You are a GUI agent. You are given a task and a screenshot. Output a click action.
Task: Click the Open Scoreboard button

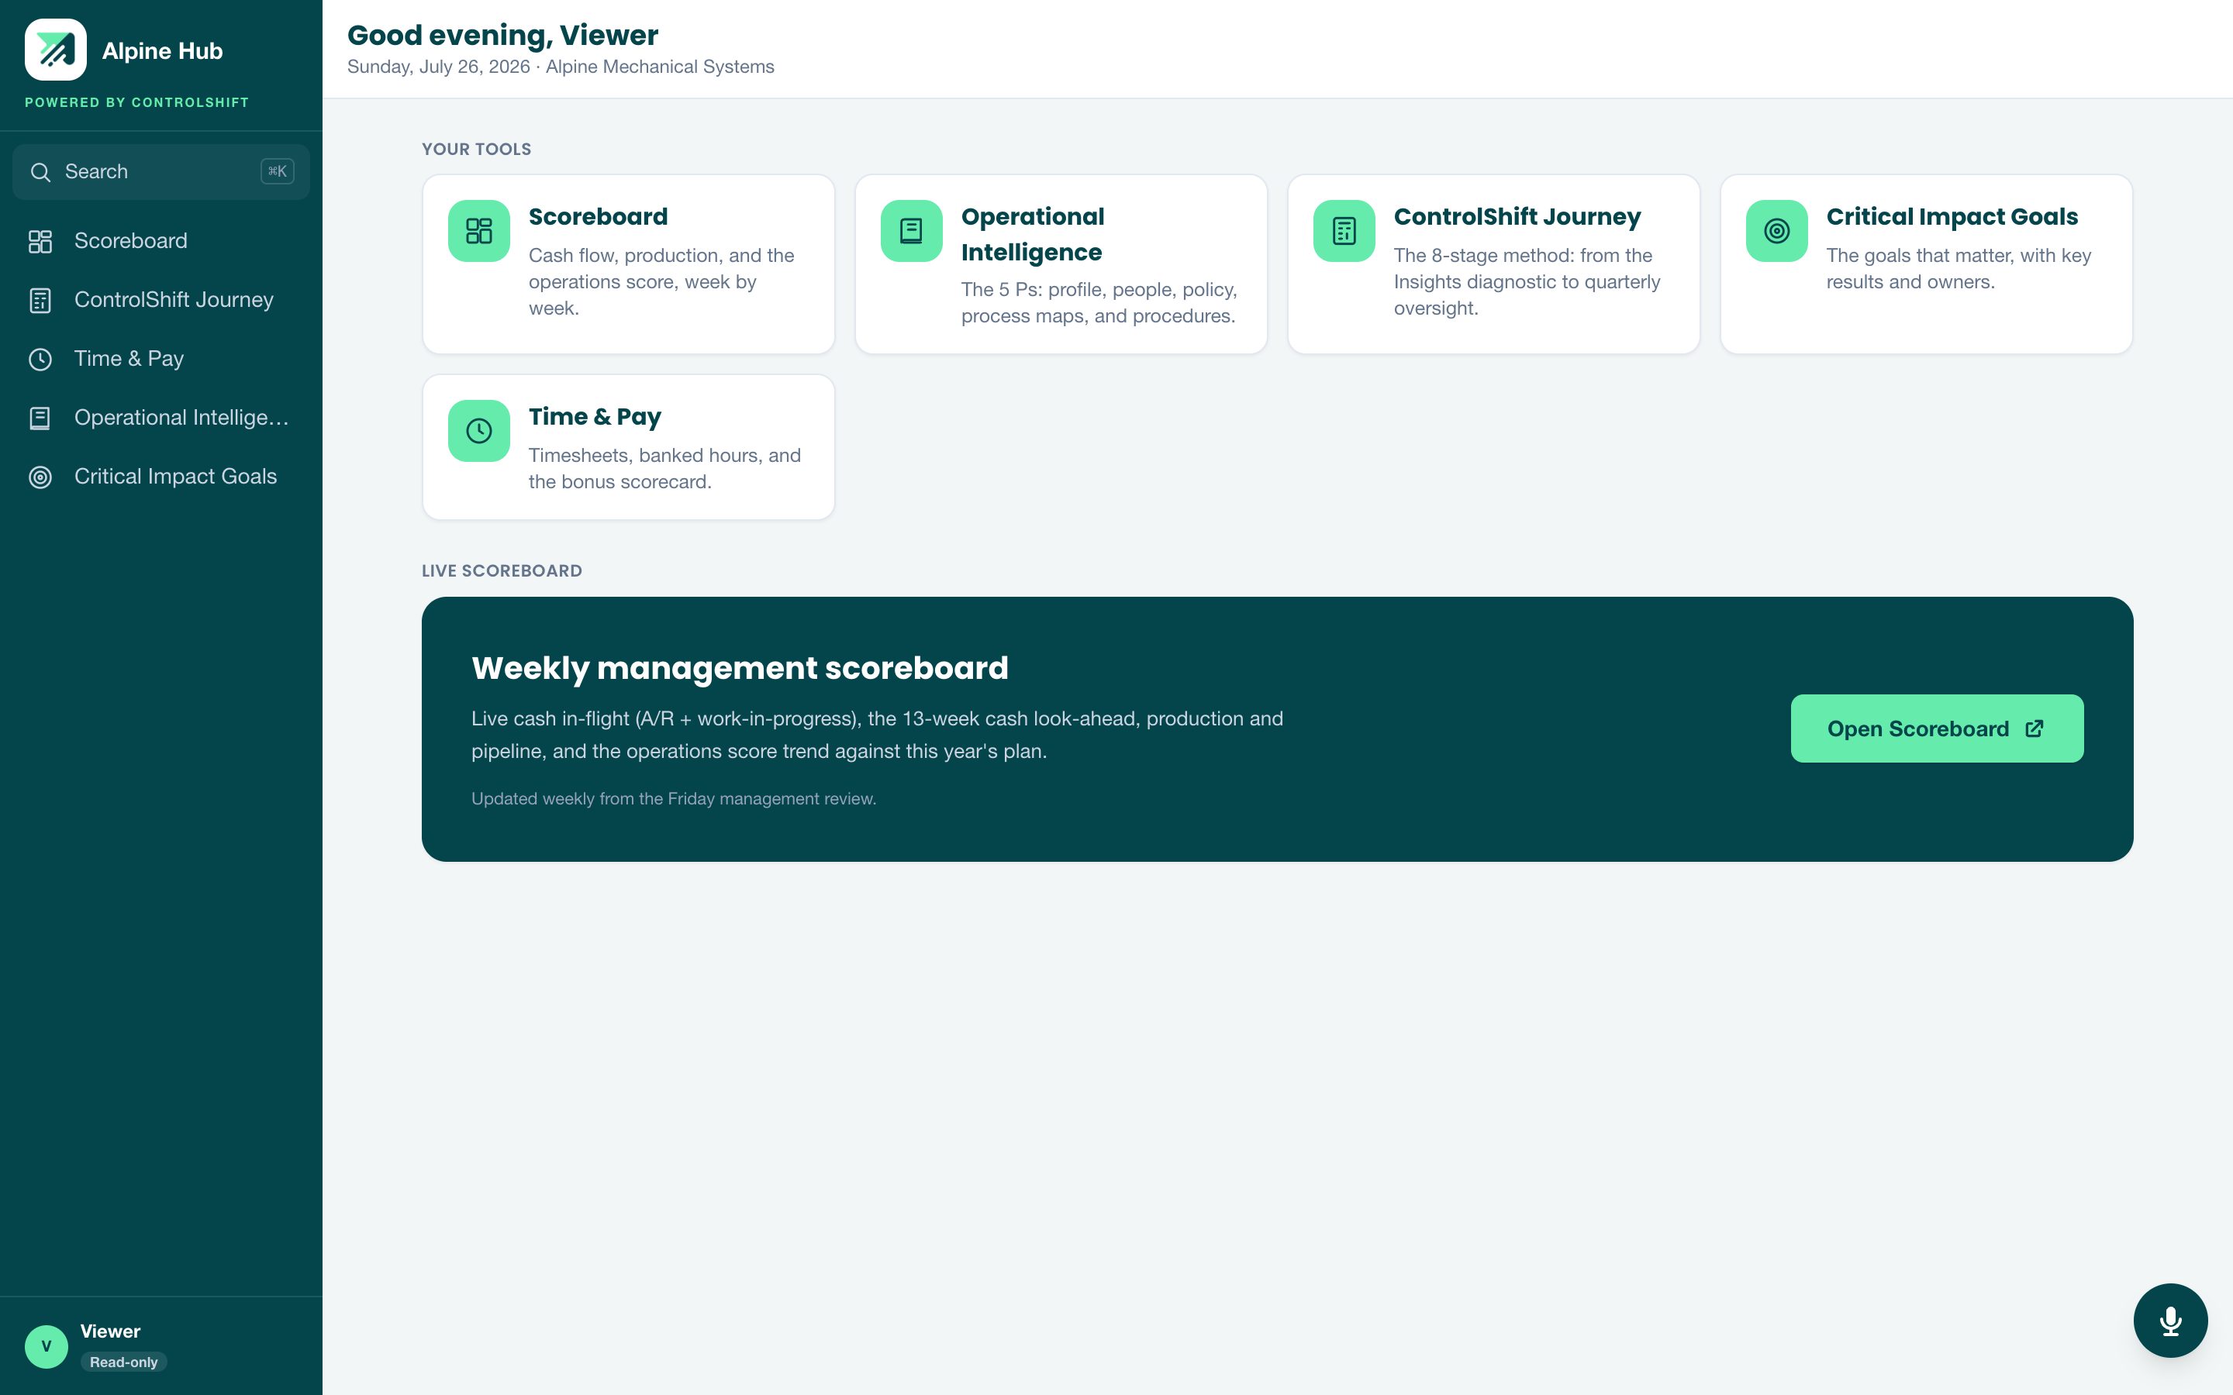tap(1937, 728)
